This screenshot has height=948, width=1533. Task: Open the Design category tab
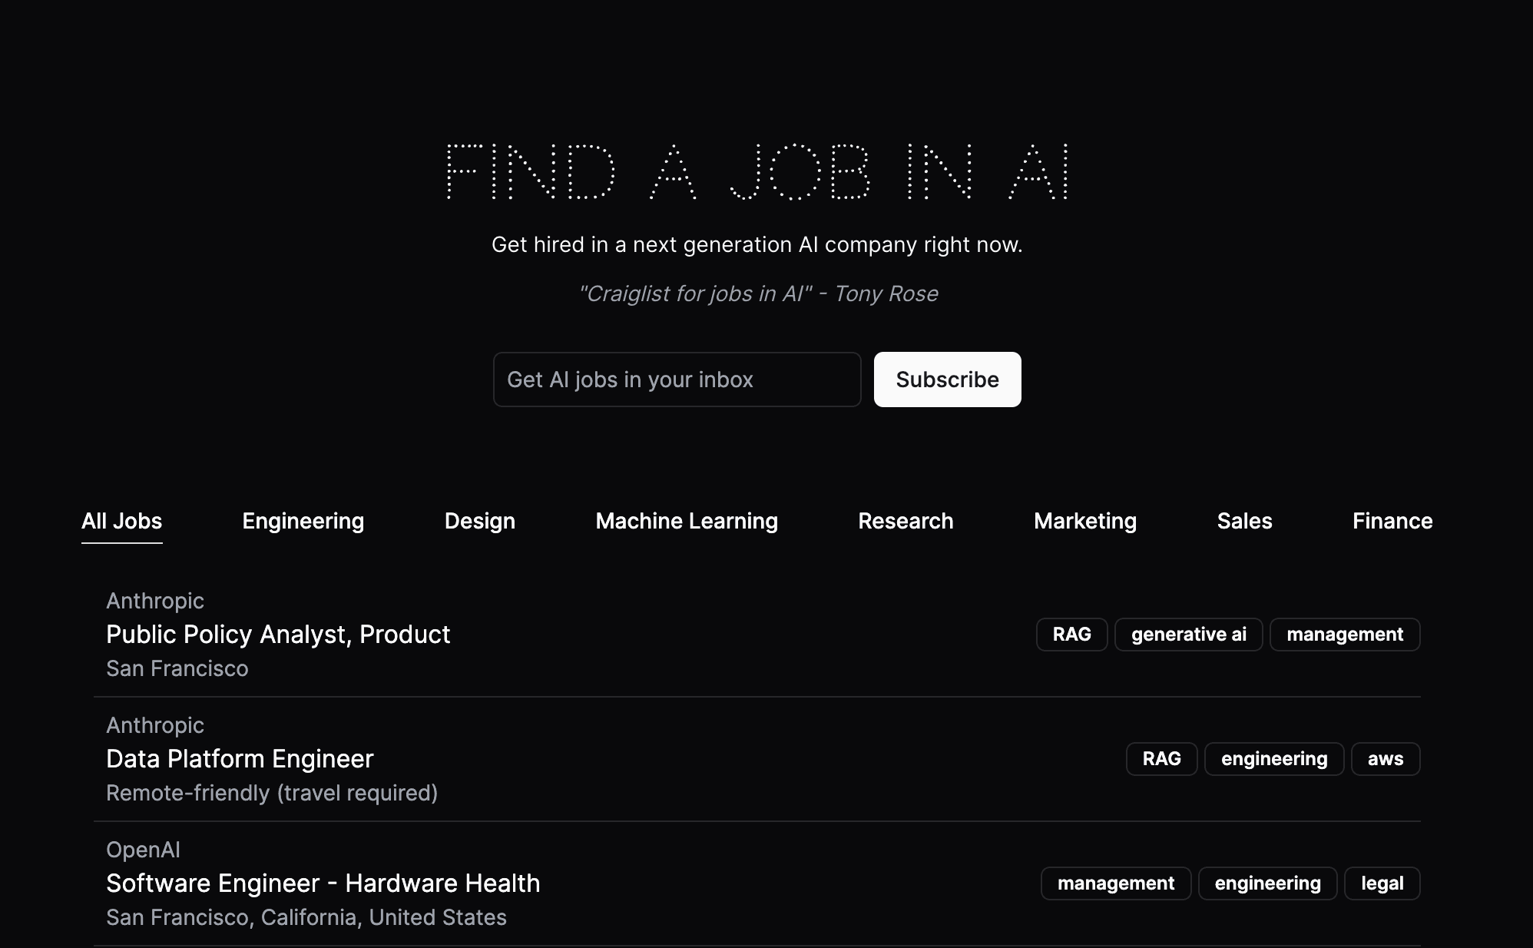point(480,521)
